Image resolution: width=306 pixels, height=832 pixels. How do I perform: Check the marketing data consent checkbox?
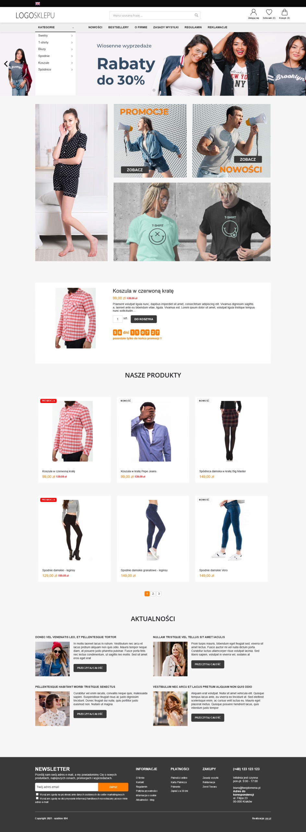[37, 794]
